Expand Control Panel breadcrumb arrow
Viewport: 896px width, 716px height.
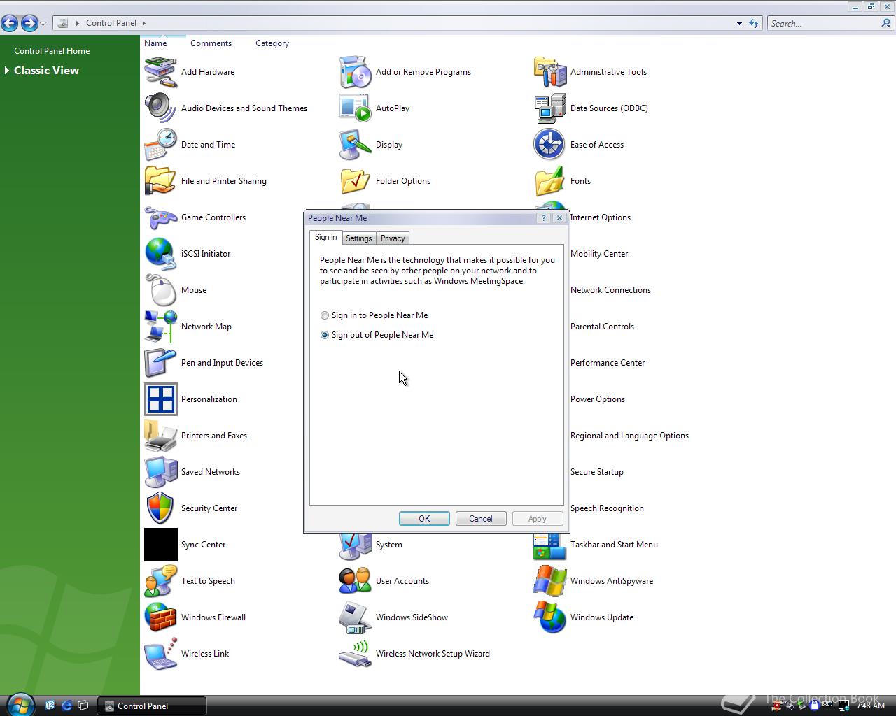click(x=143, y=23)
